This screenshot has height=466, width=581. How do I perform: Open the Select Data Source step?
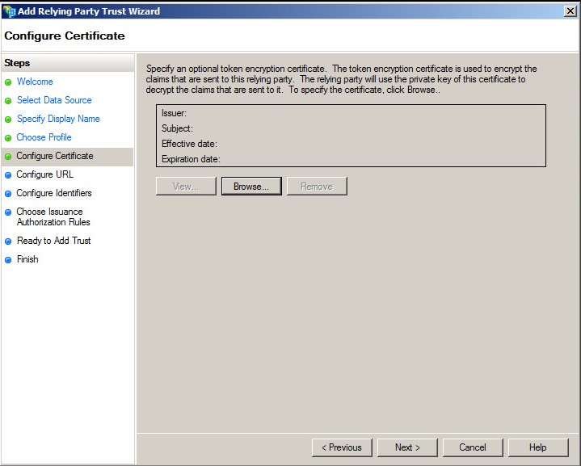[x=54, y=100]
